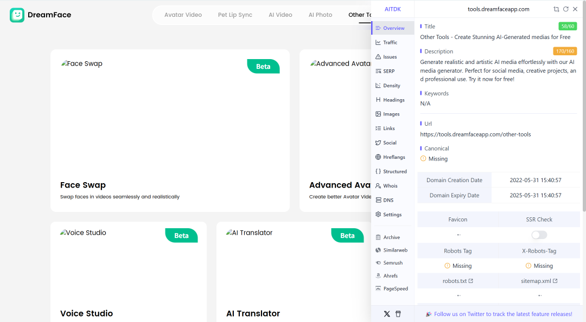Screen dimensions: 586x322
Task: Select the AI Photo tab
Action: point(320,15)
